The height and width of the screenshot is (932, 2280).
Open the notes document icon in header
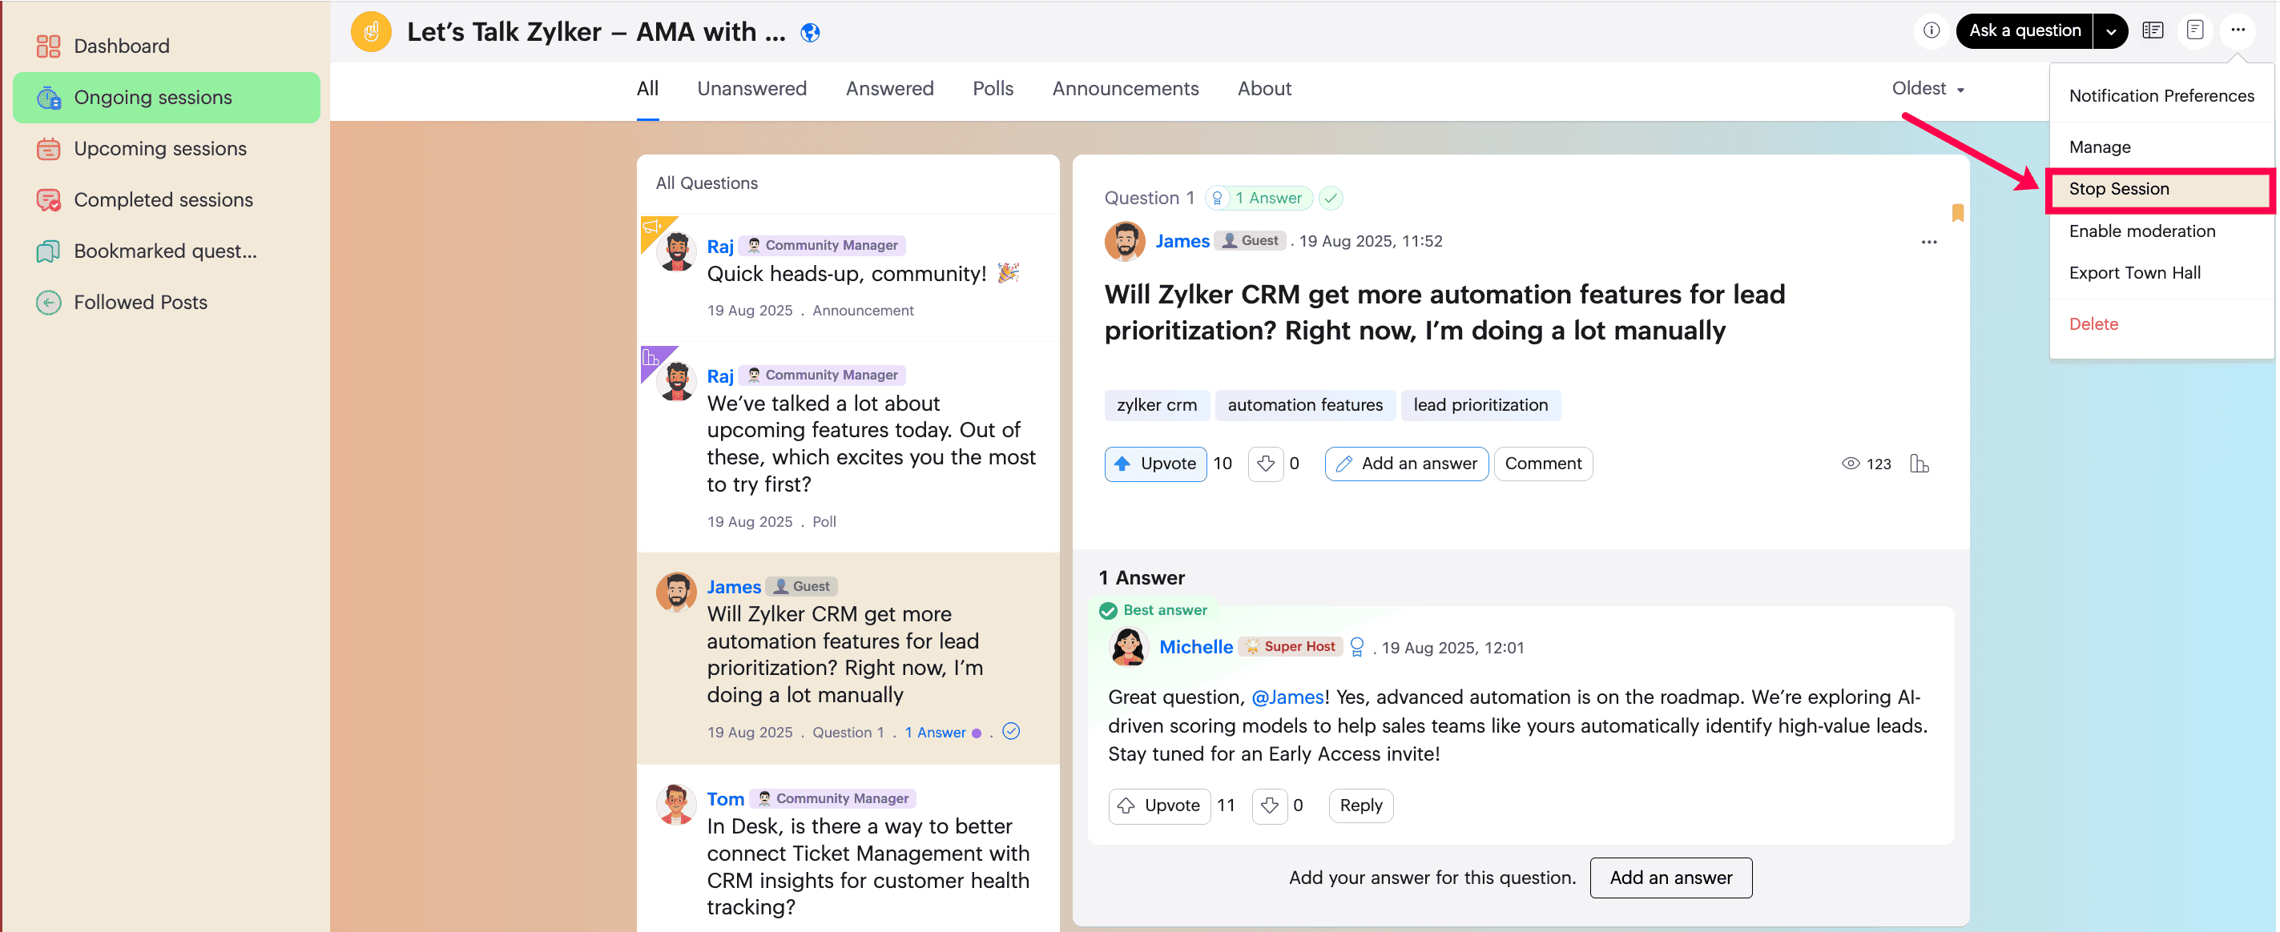[2195, 31]
